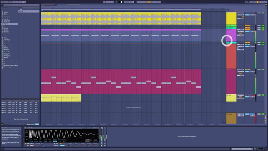
Task: Open User Library under Places
Action: 7,40
